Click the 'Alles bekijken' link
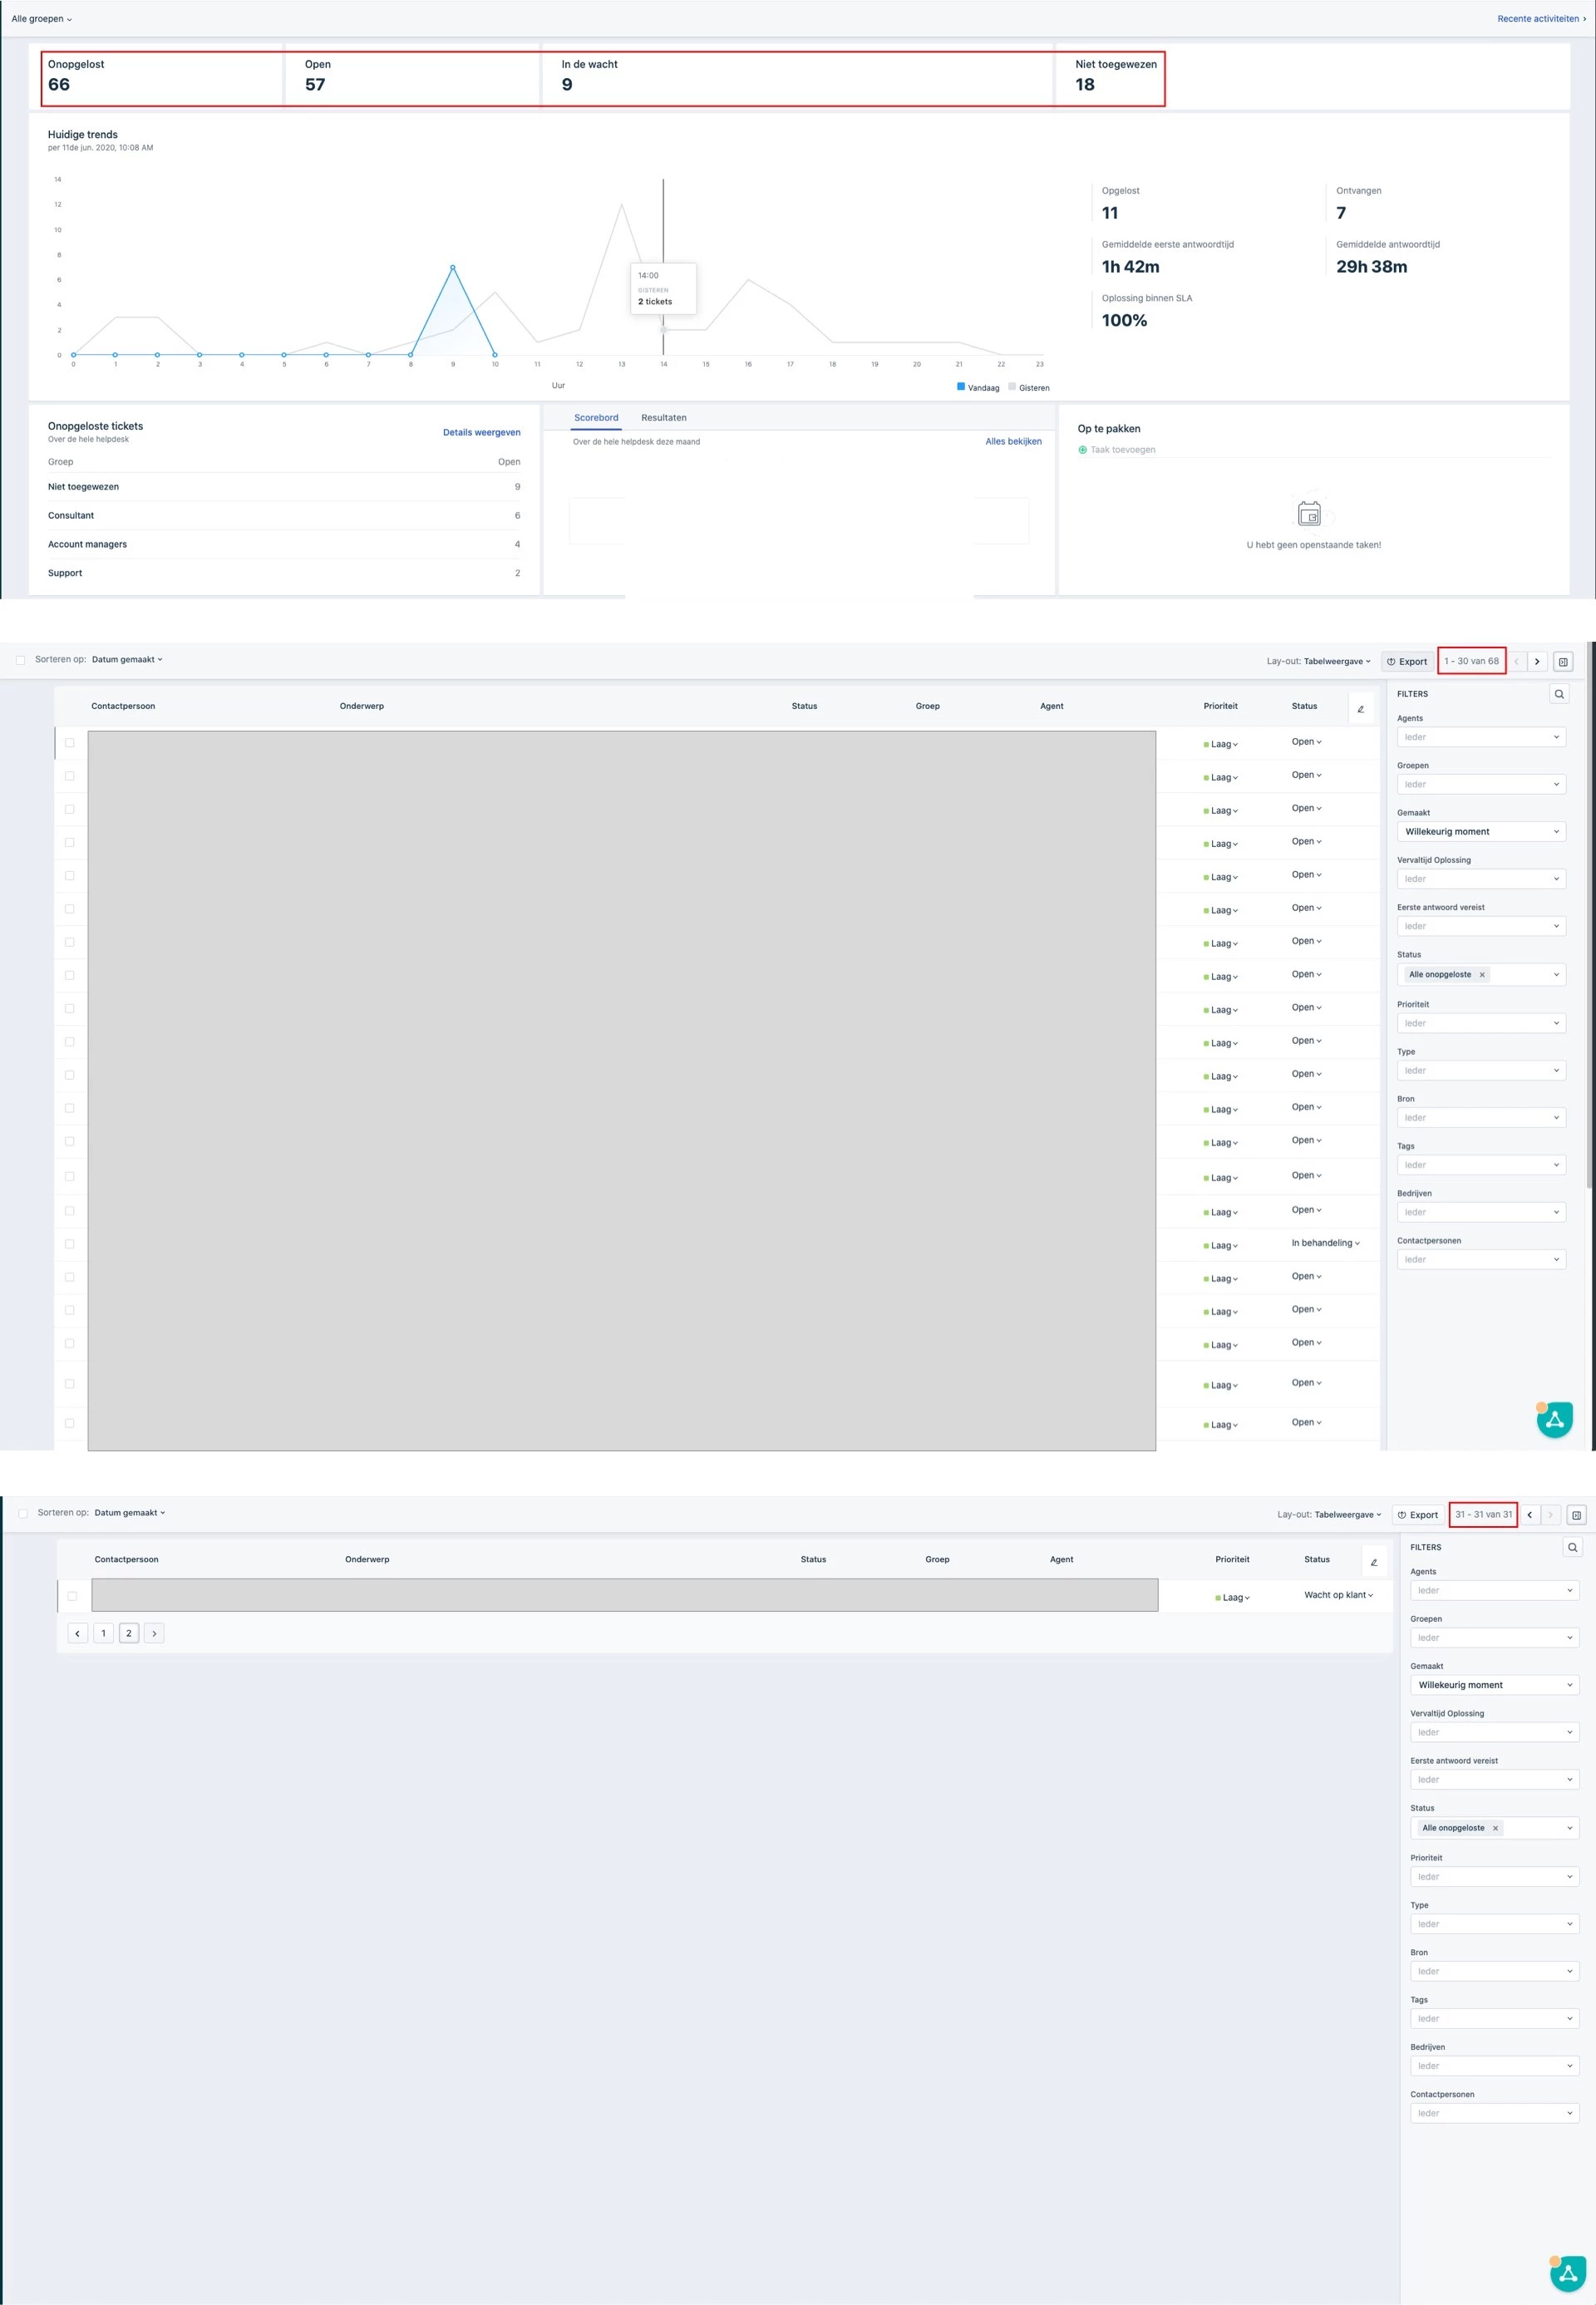Screen dimensions: 1596x2305 tap(1013, 442)
